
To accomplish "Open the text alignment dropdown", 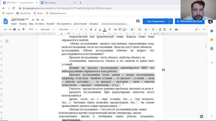I will click(133, 30).
